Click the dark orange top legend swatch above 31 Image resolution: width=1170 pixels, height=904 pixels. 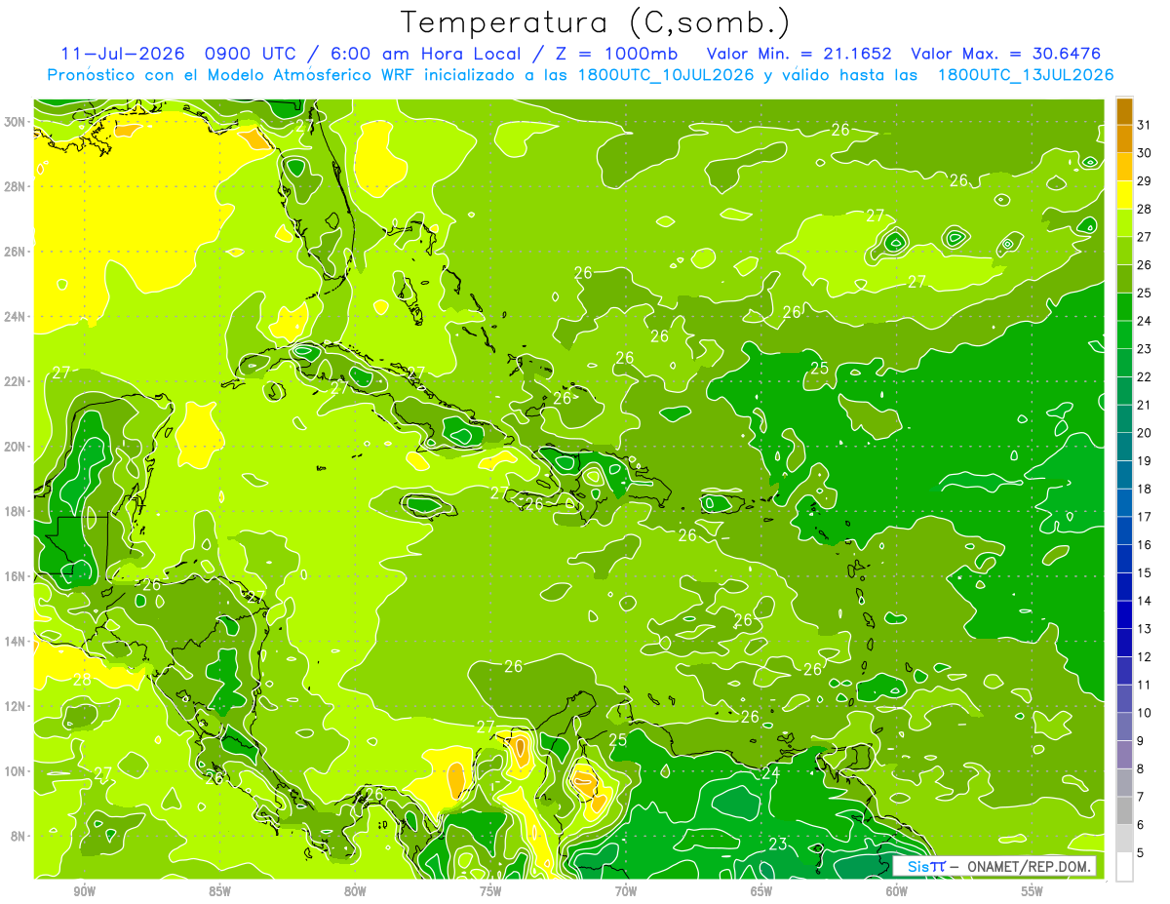click(x=1124, y=111)
